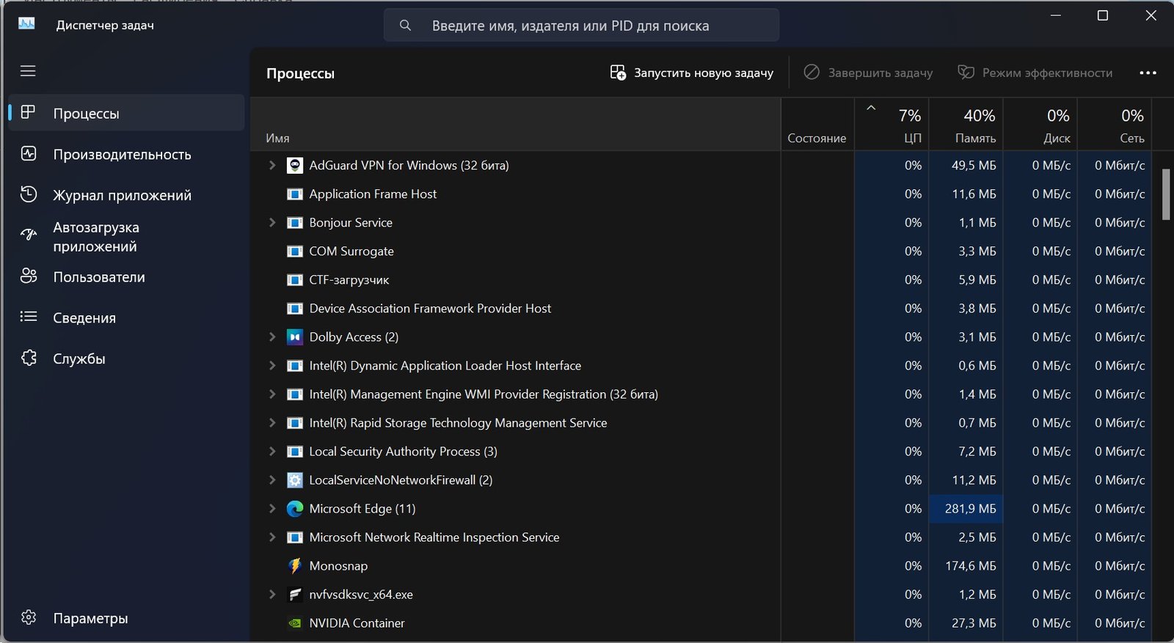This screenshot has width=1174, height=643.
Task: Expand the Dolby Access (2) group
Action: click(272, 337)
